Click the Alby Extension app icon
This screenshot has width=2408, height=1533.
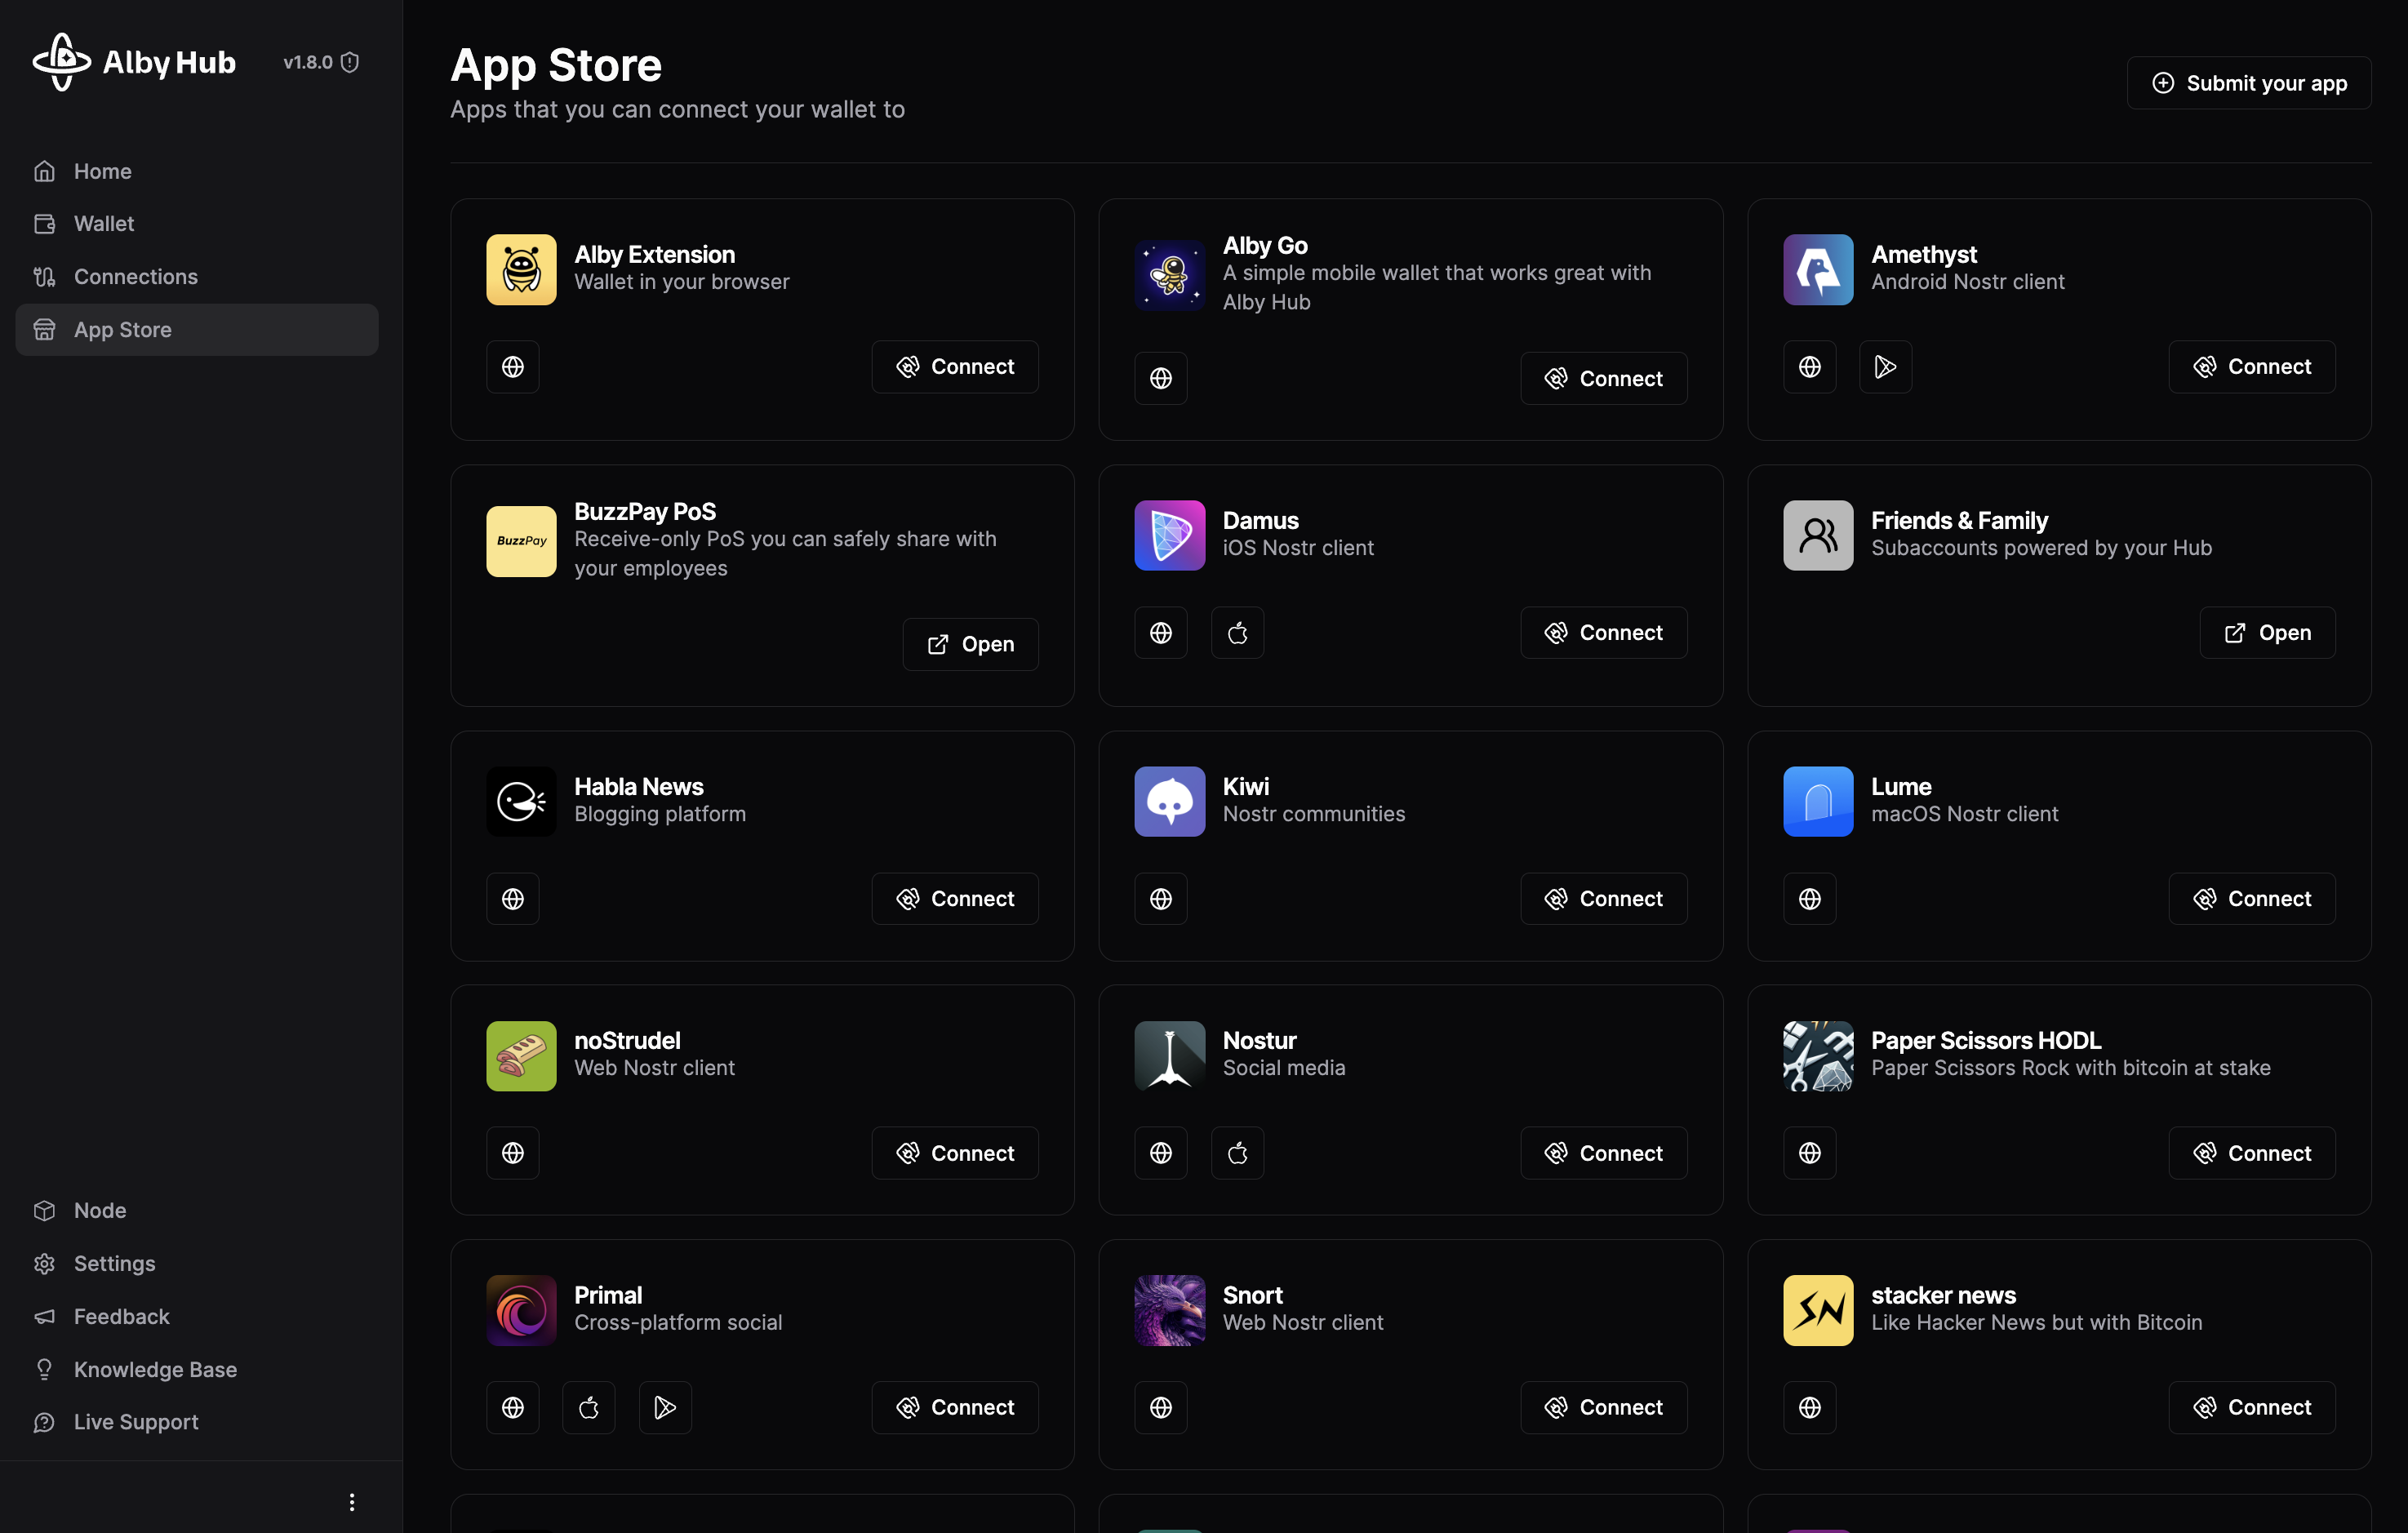[x=521, y=269]
